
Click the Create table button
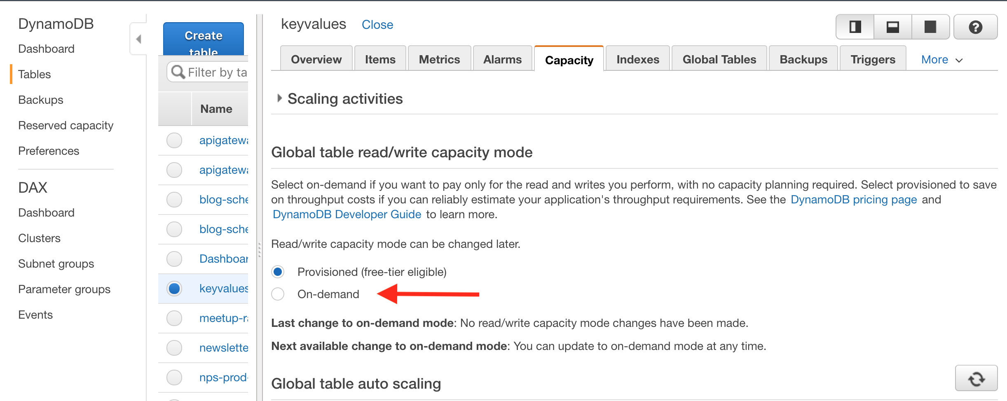pyautogui.click(x=204, y=39)
